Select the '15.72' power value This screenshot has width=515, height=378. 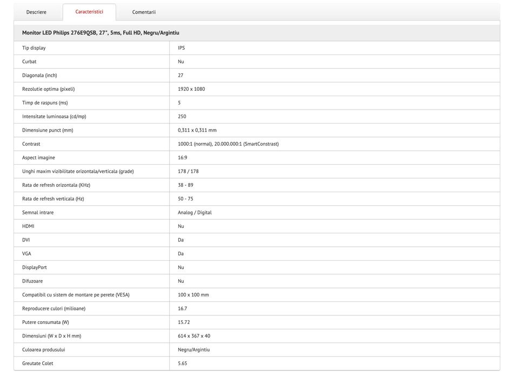point(184,322)
